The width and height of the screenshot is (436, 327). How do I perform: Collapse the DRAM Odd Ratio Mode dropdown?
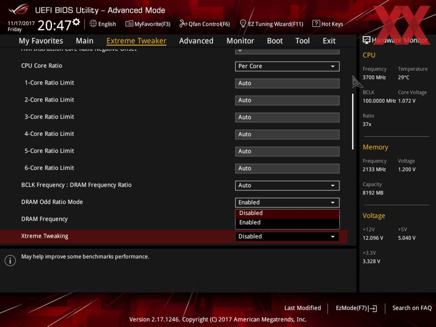point(287,202)
